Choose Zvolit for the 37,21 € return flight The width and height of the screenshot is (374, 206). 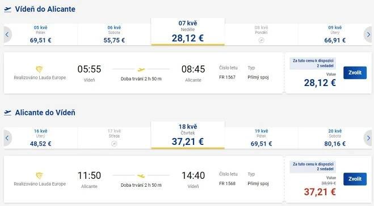tap(355, 179)
